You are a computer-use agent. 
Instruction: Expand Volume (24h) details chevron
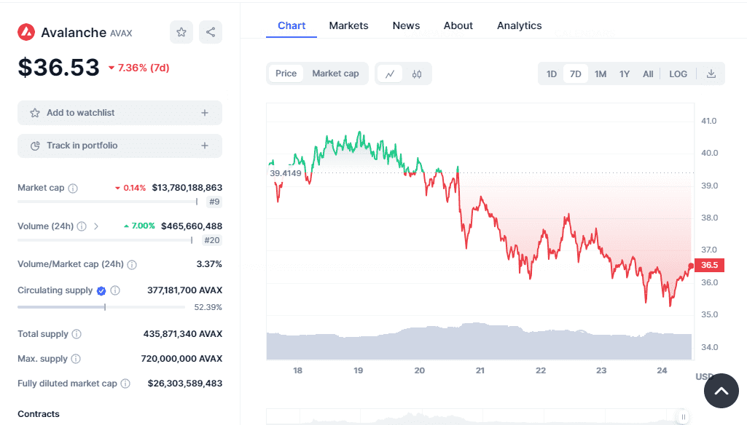coord(96,226)
